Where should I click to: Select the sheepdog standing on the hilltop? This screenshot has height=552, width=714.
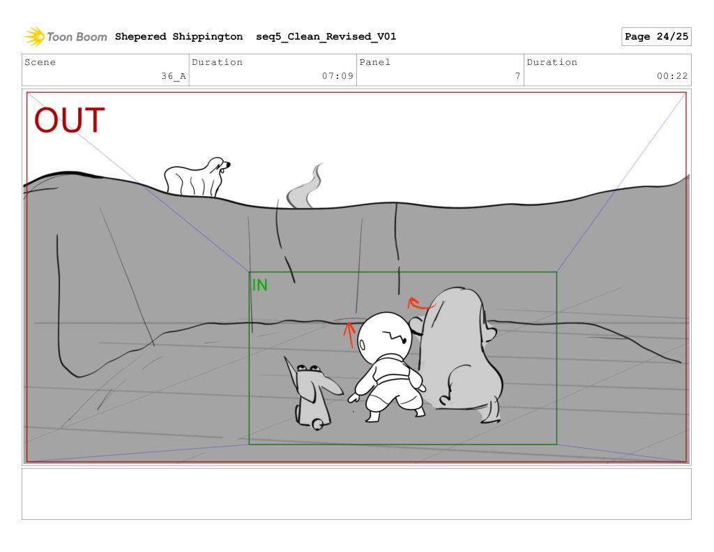[x=195, y=177]
